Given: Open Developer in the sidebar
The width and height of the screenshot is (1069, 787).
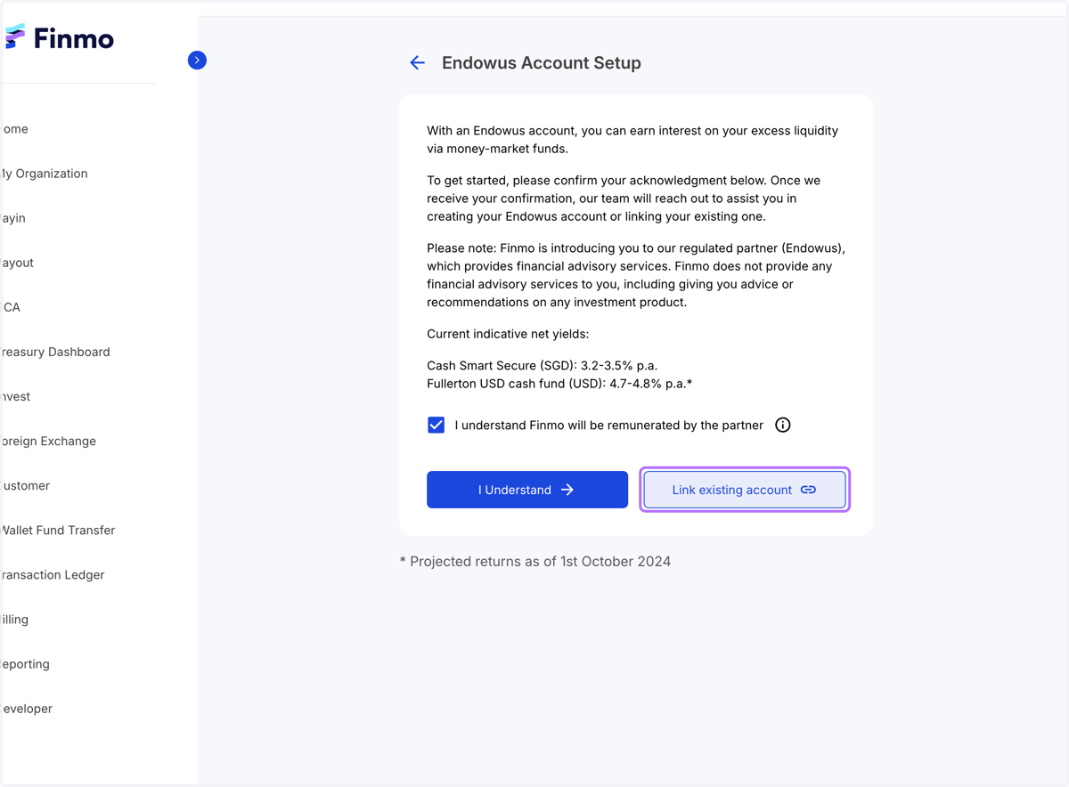Looking at the screenshot, I should [x=27, y=708].
